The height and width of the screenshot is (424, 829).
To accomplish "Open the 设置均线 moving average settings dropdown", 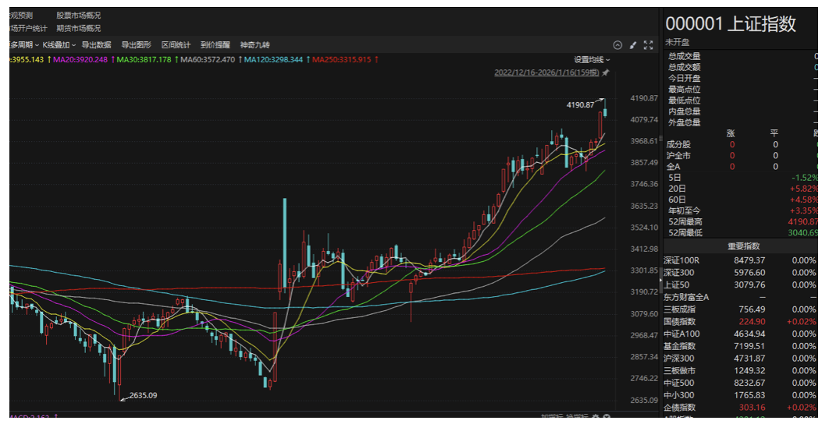I will 592,59.
